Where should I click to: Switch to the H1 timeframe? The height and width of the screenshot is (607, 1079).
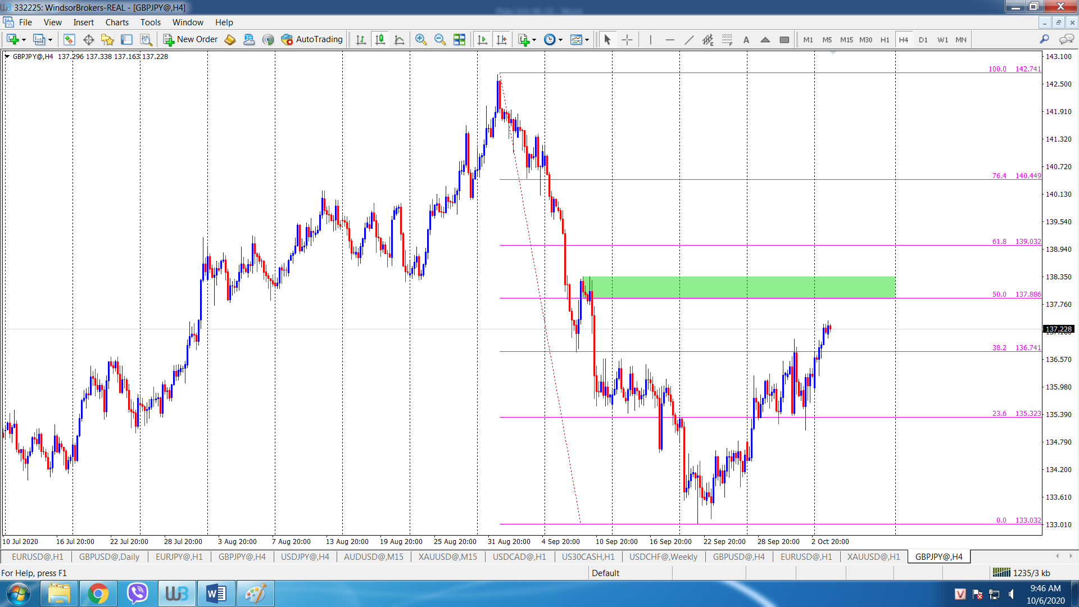(885, 39)
